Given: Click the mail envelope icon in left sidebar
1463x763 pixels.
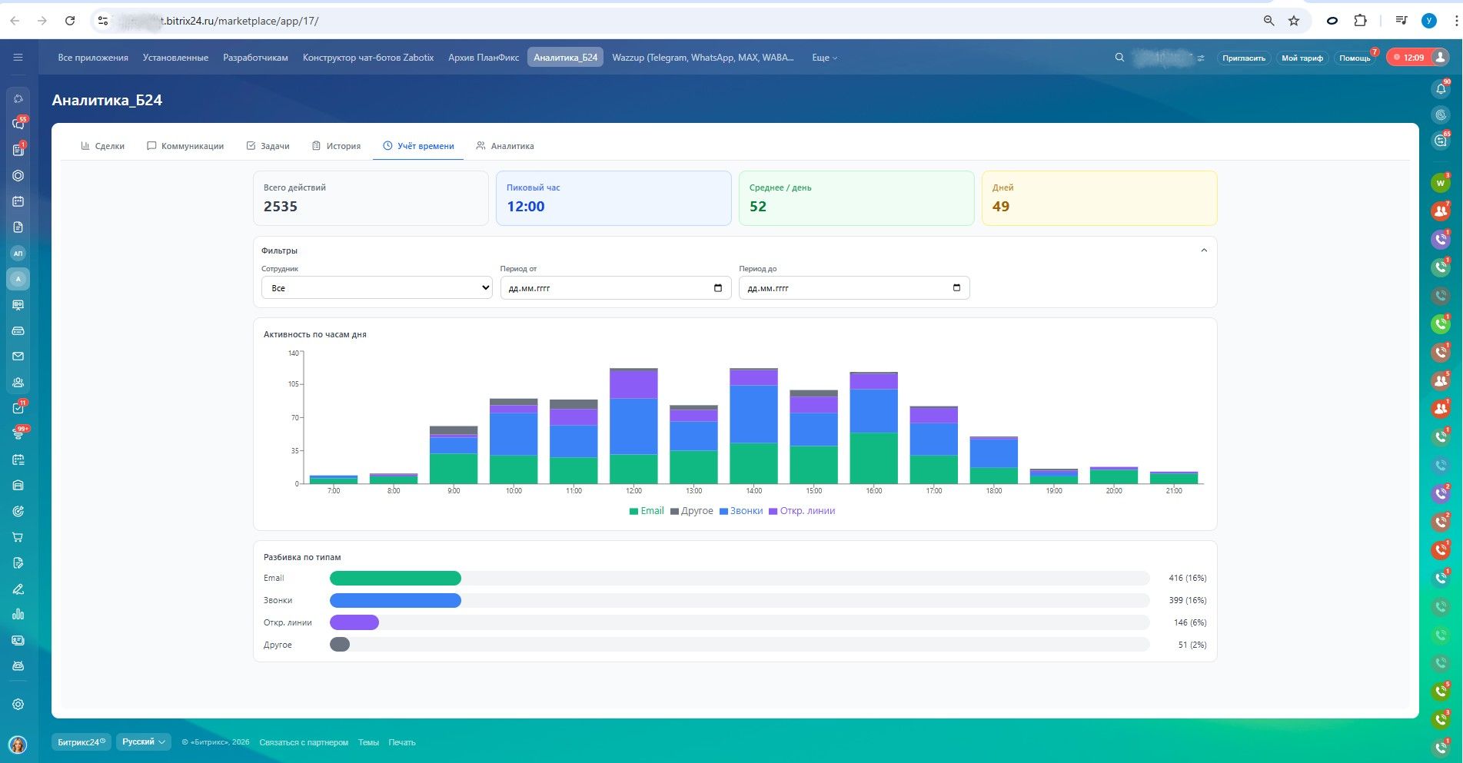Looking at the screenshot, I should (18, 357).
